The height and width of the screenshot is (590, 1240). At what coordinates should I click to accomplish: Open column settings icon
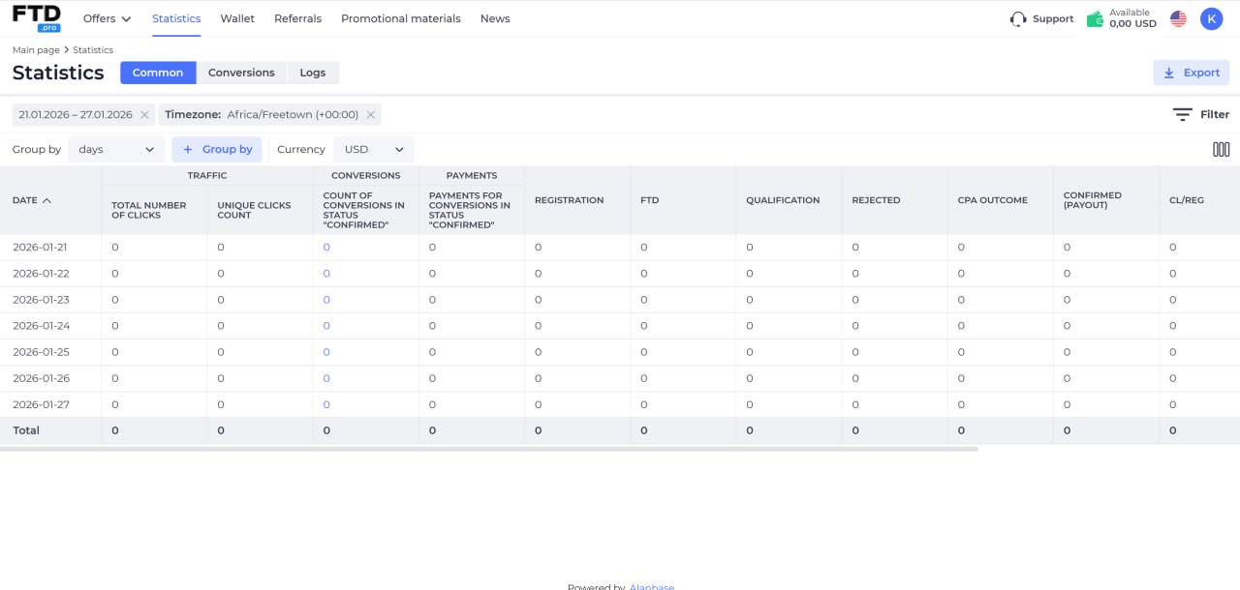click(x=1221, y=149)
